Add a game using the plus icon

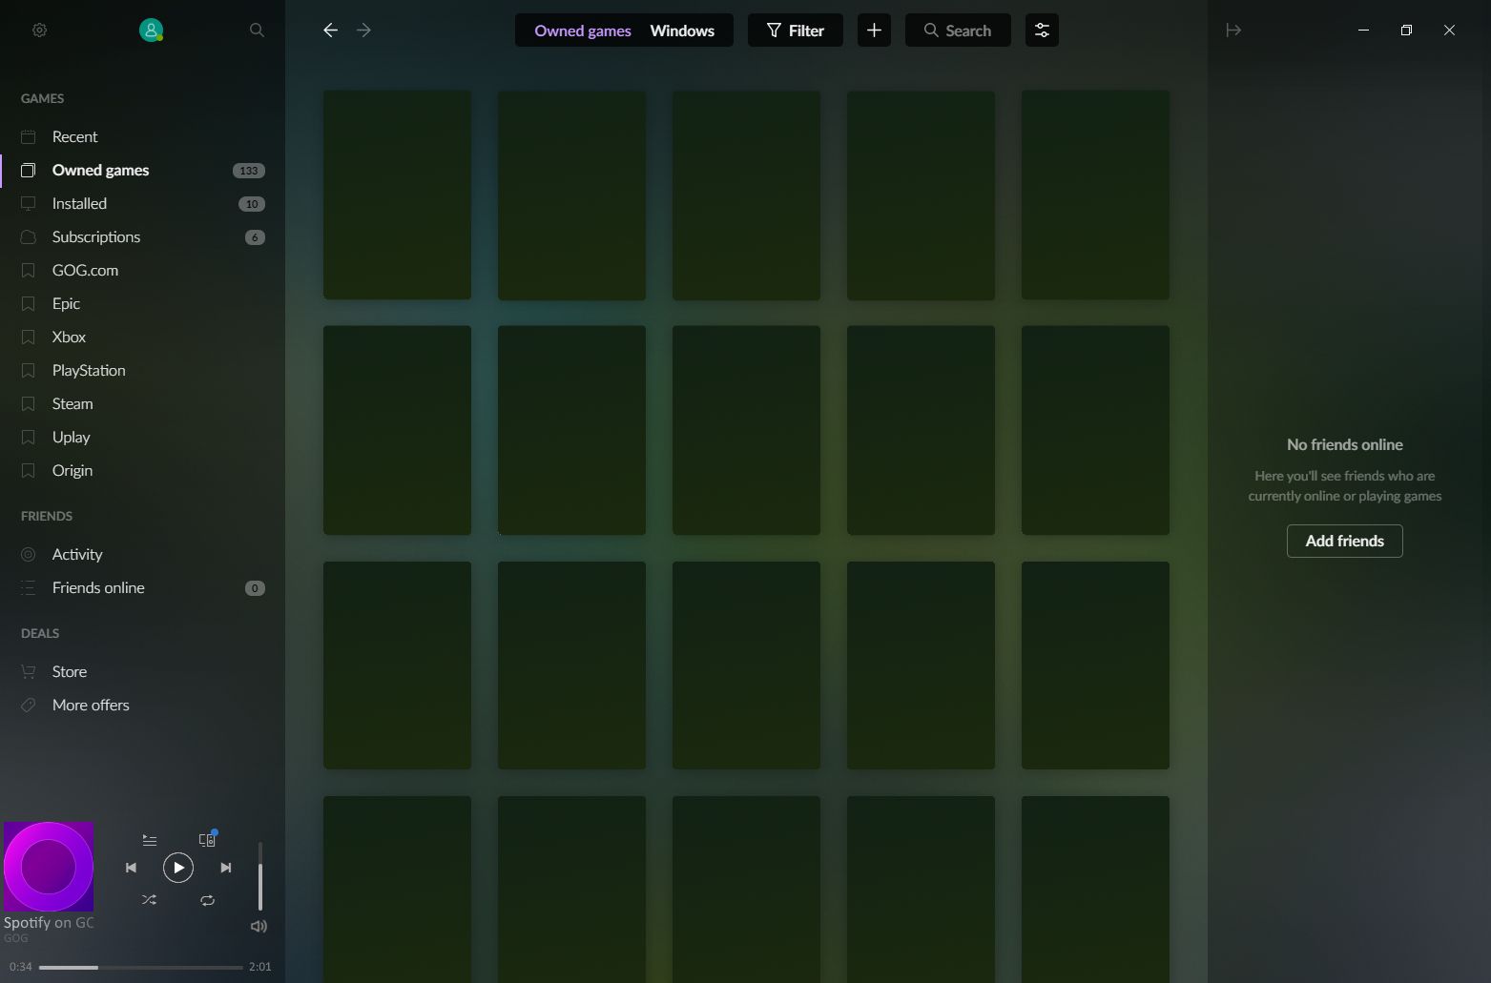(x=873, y=30)
